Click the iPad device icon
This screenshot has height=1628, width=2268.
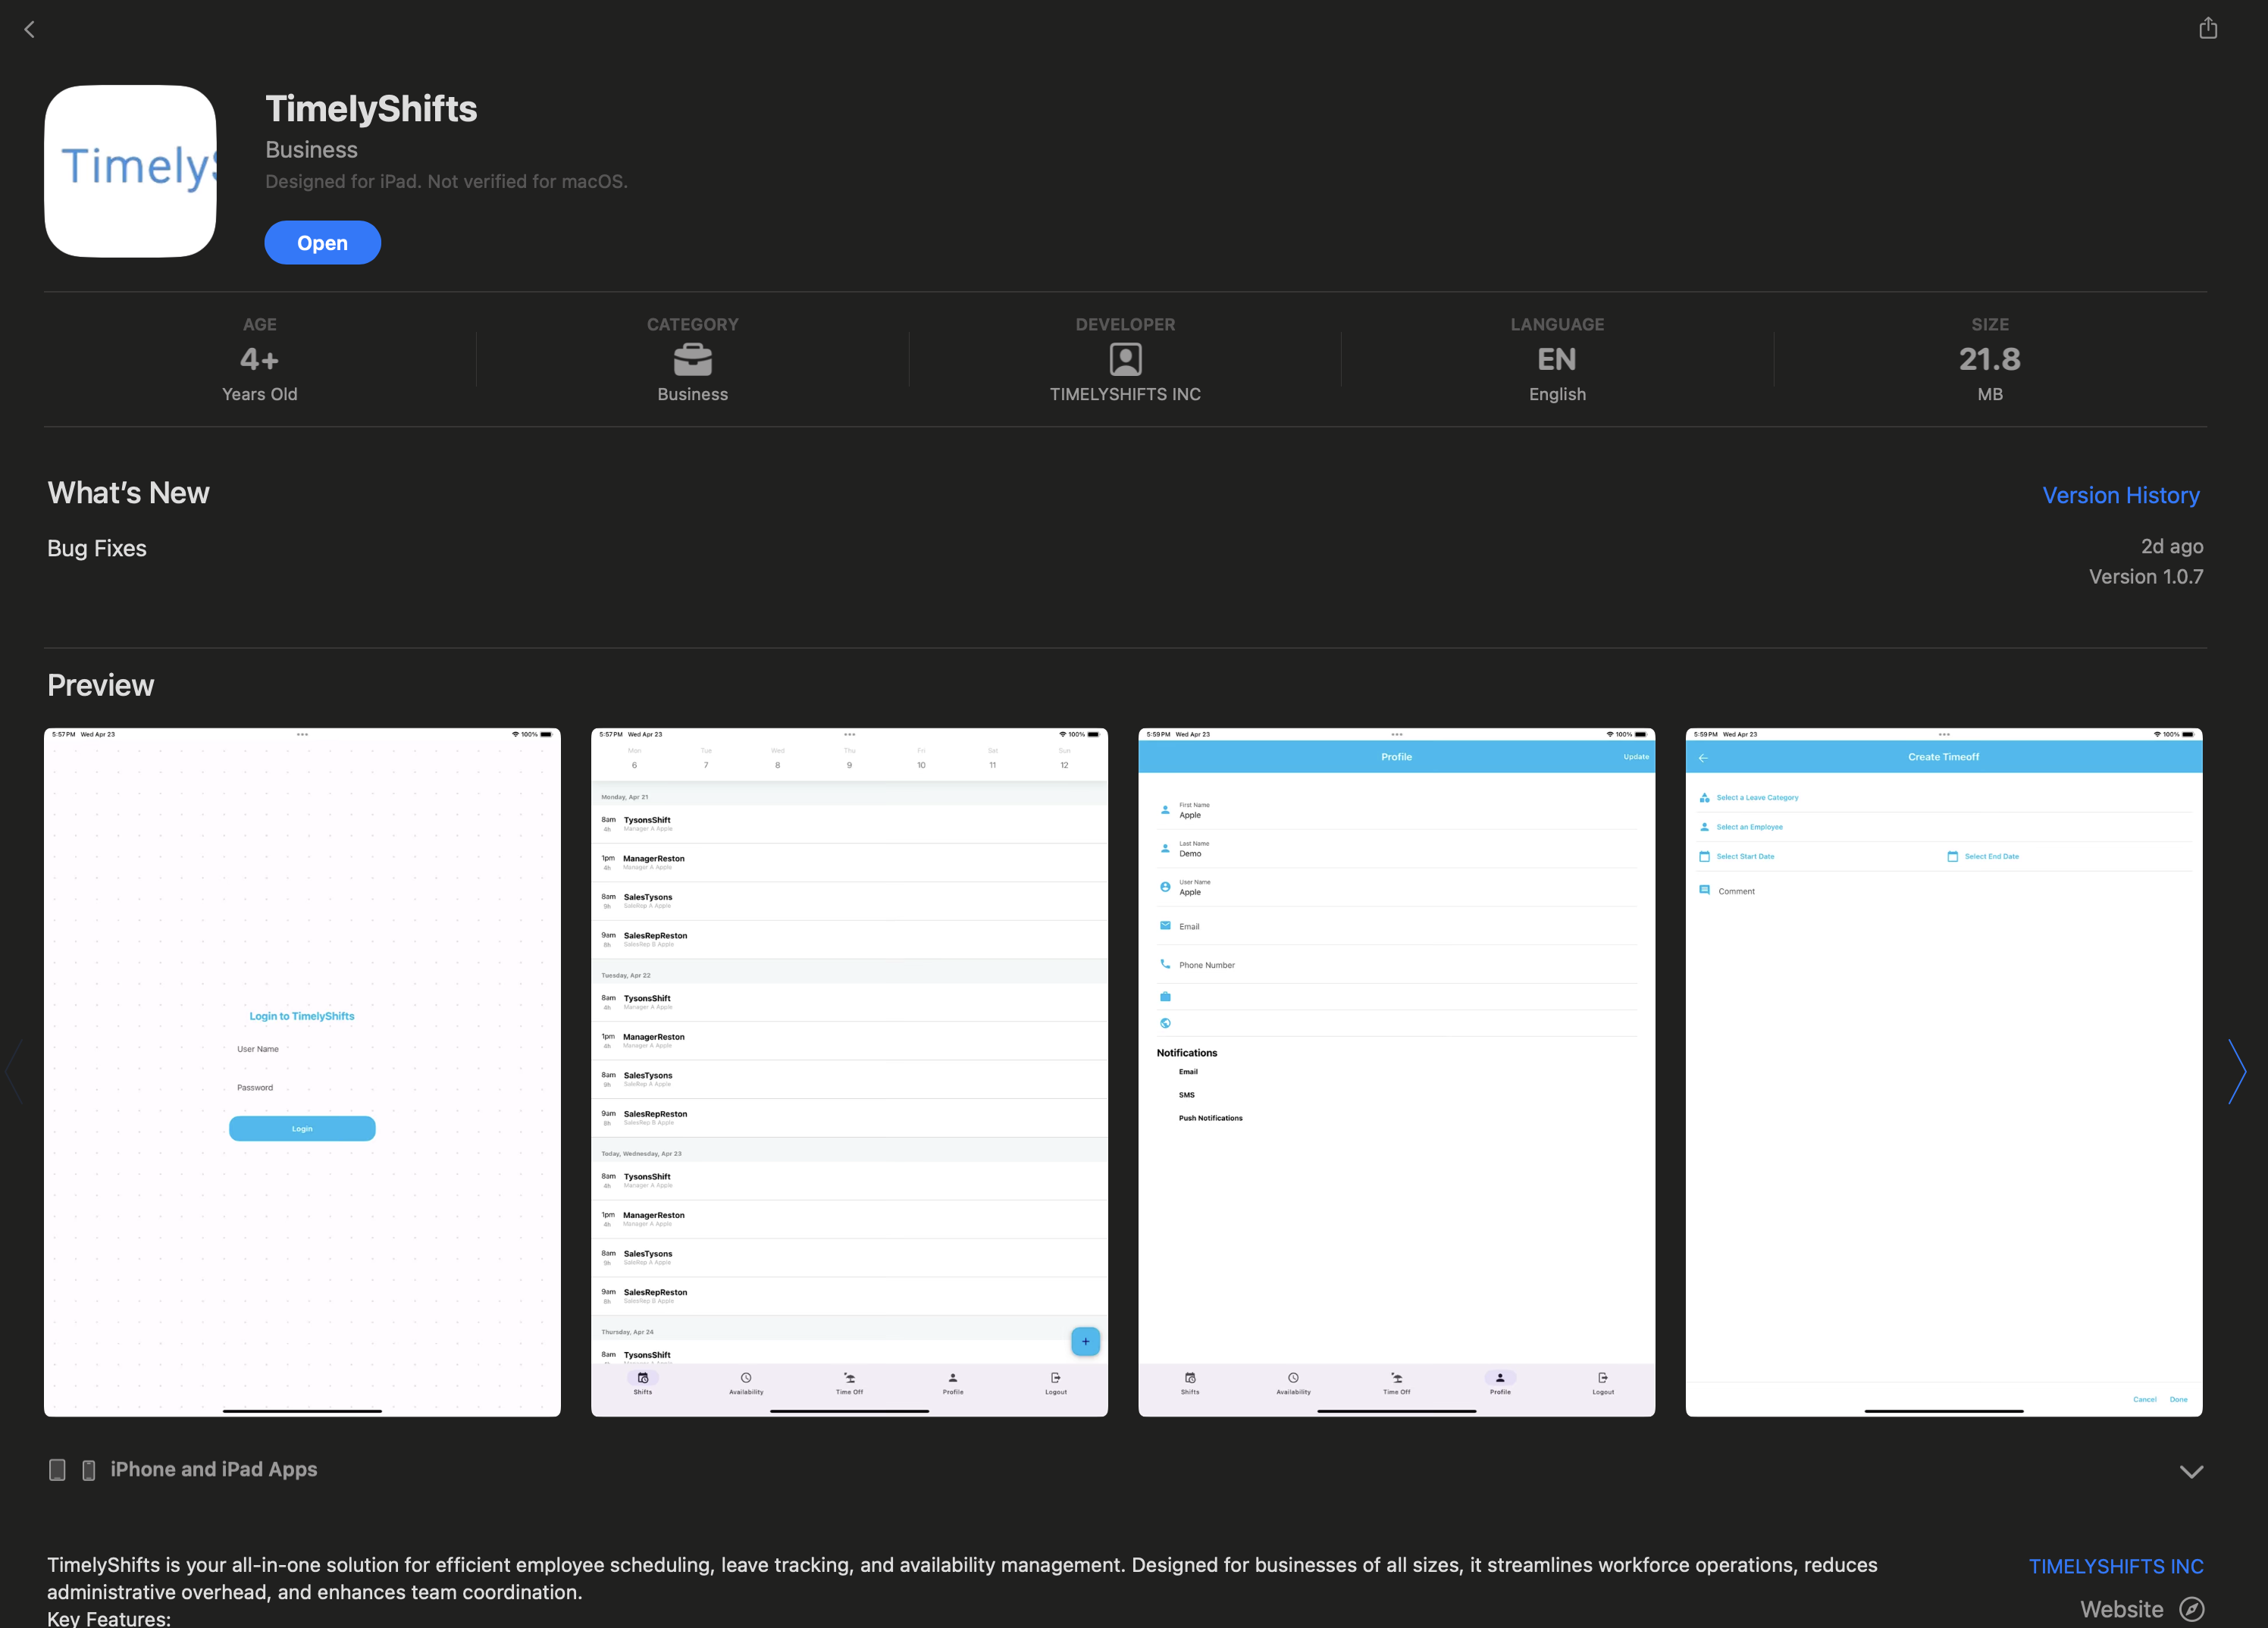pyautogui.click(x=57, y=1469)
